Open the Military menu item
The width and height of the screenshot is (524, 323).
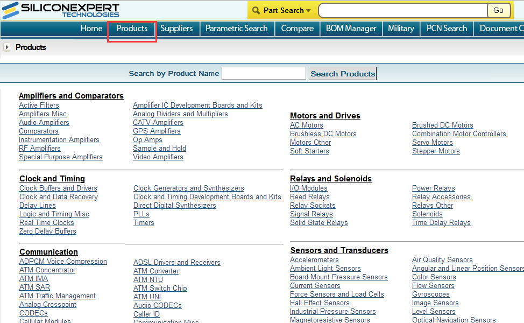(x=401, y=29)
